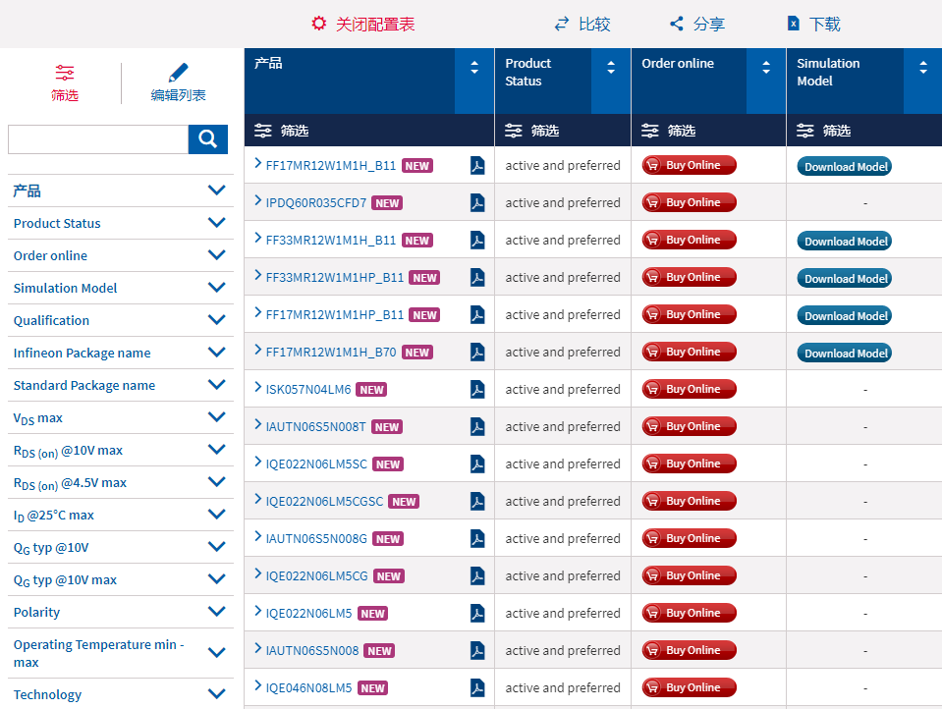The image size is (942, 709).
Task: Expand the Product Status filter
Action: 216,223
